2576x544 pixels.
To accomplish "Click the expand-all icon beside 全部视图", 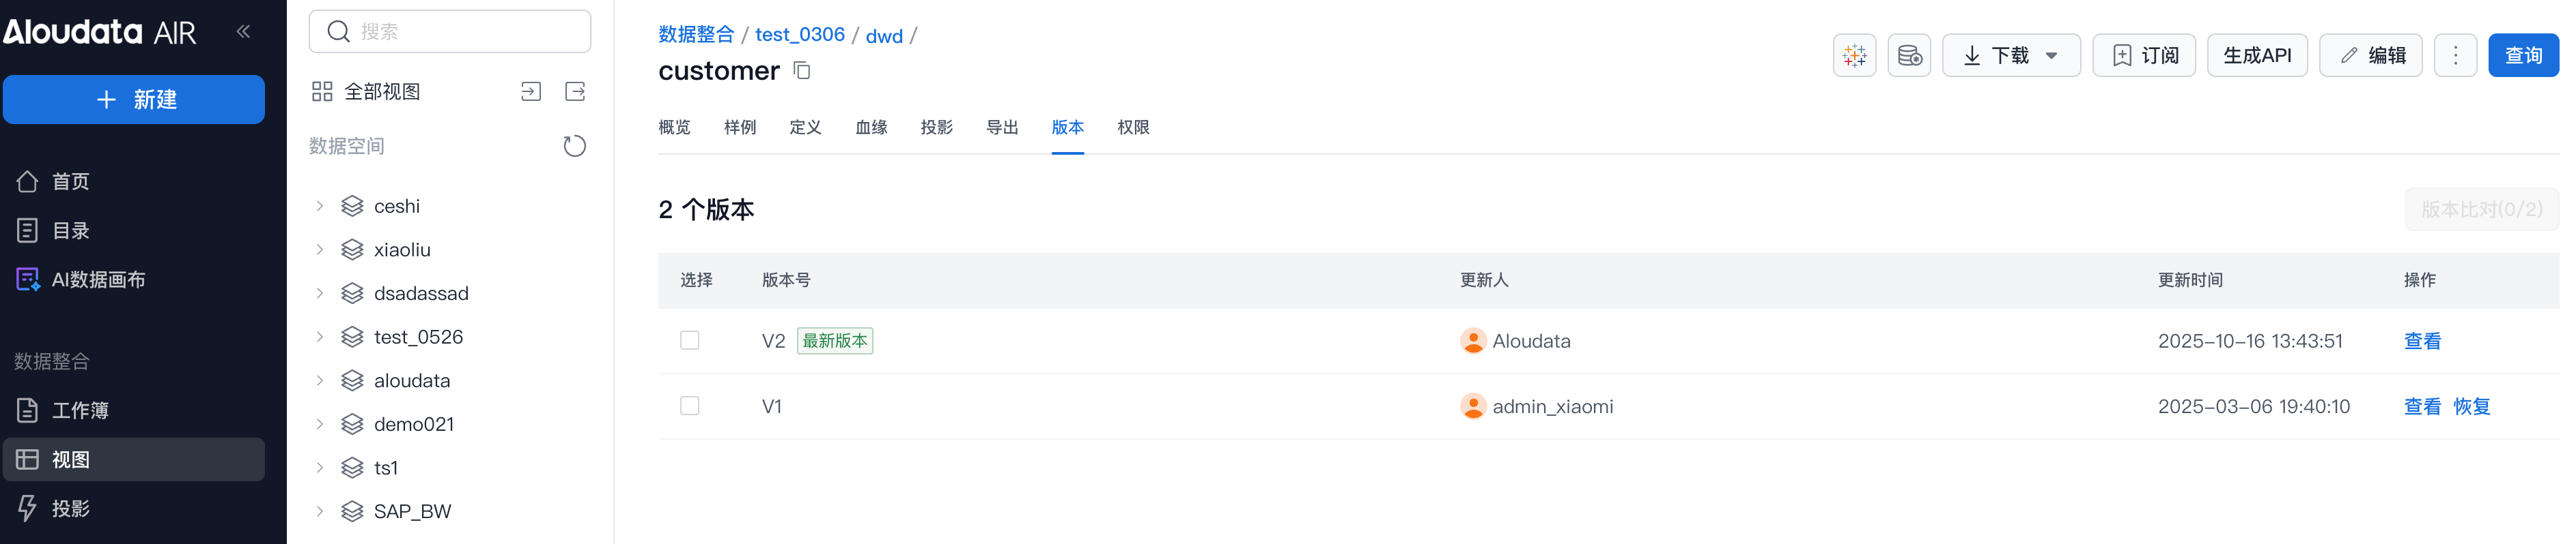I will coord(531,92).
